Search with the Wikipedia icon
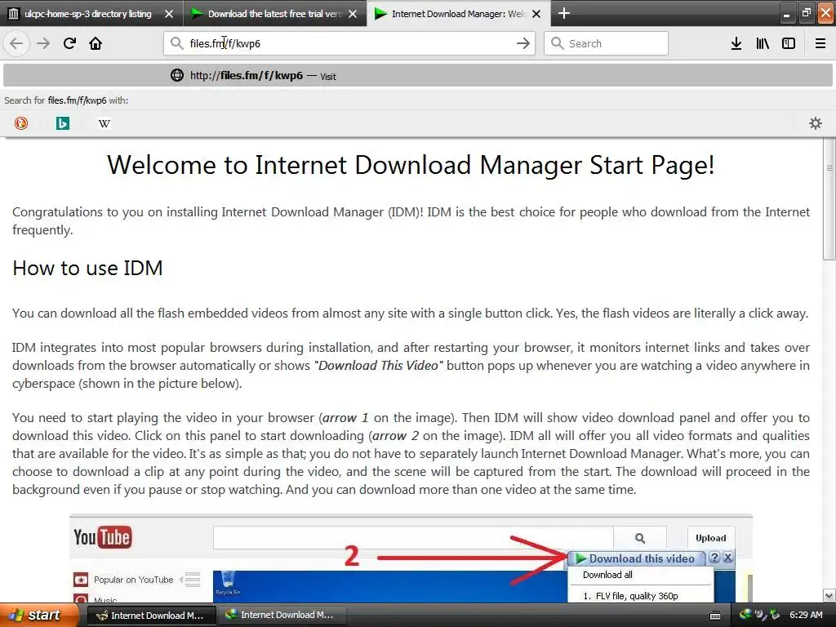836x627 pixels. point(104,123)
